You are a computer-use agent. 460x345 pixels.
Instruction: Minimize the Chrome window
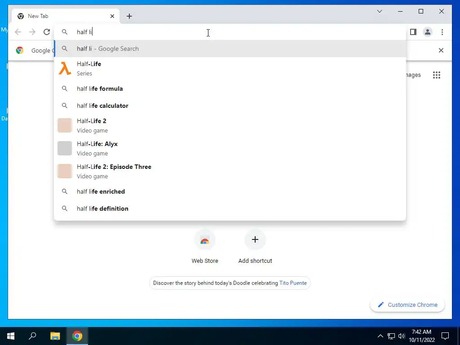click(x=400, y=11)
